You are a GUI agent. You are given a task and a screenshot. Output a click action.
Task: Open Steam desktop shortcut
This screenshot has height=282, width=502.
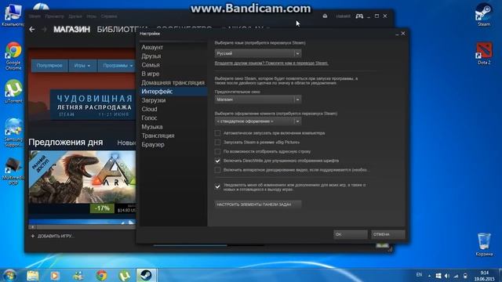coord(484,14)
